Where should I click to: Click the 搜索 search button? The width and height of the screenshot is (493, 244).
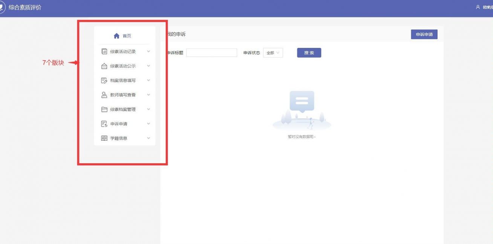pyautogui.click(x=309, y=52)
